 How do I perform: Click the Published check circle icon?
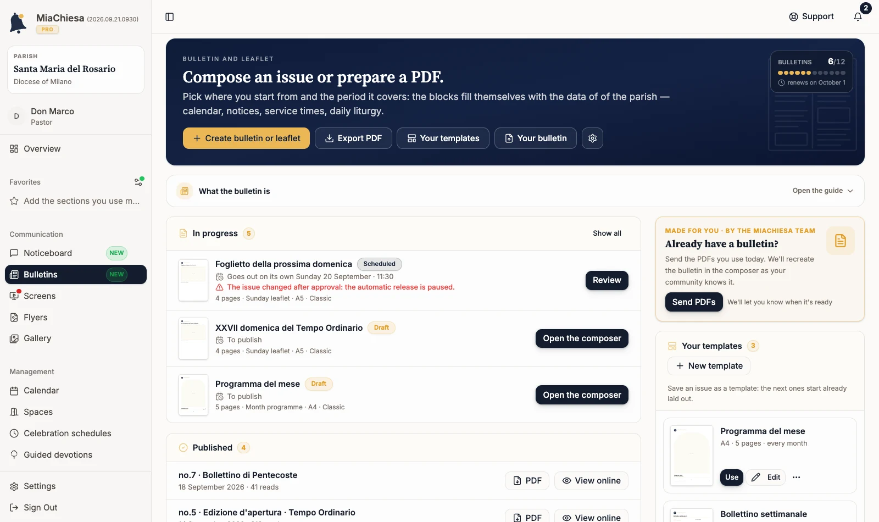click(x=183, y=448)
